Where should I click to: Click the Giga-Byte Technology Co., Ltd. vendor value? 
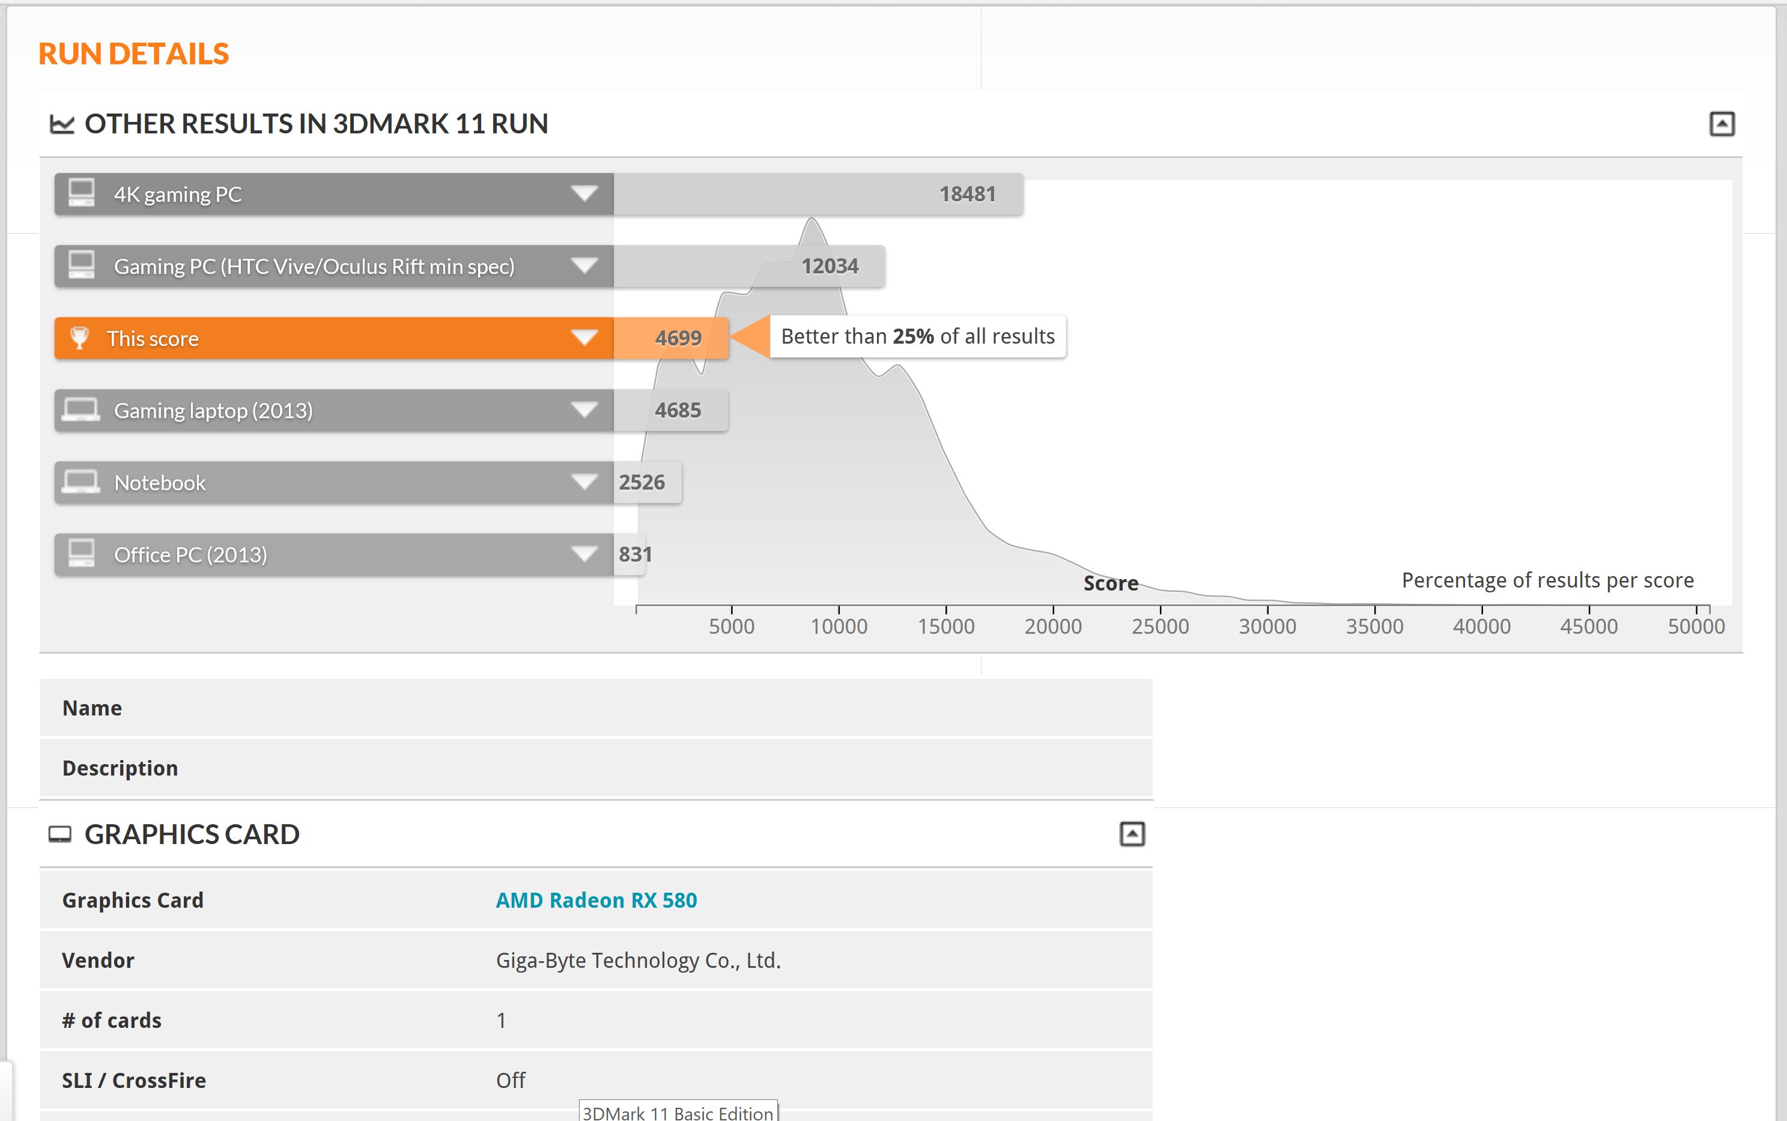[x=638, y=960]
